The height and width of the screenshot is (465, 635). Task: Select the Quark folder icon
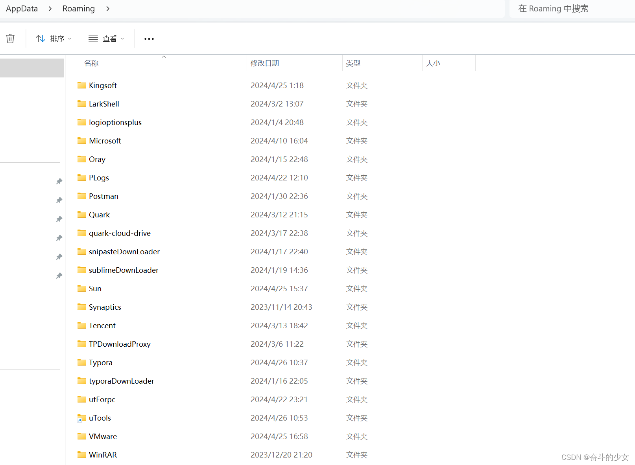click(x=82, y=215)
